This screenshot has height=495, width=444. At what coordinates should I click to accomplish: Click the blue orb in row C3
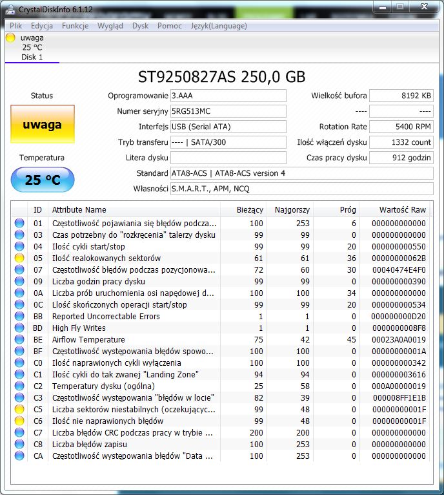(19, 397)
